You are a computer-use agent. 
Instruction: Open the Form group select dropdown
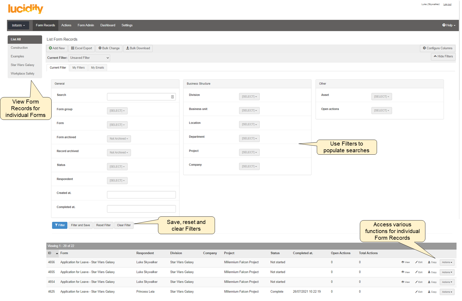pyautogui.click(x=117, y=111)
